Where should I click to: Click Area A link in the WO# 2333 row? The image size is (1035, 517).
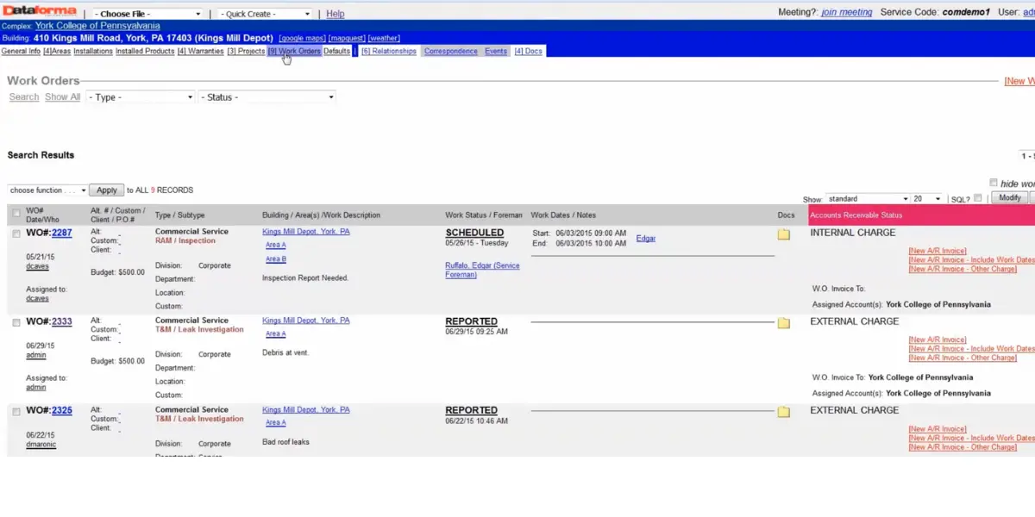(276, 334)
